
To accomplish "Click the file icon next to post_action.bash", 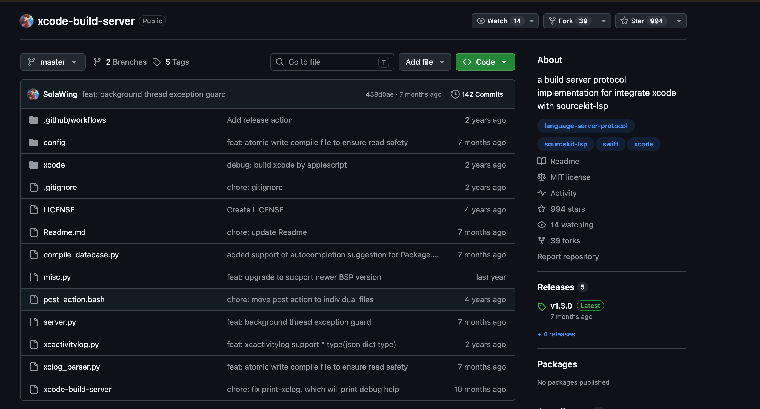I will coord(34,299).
